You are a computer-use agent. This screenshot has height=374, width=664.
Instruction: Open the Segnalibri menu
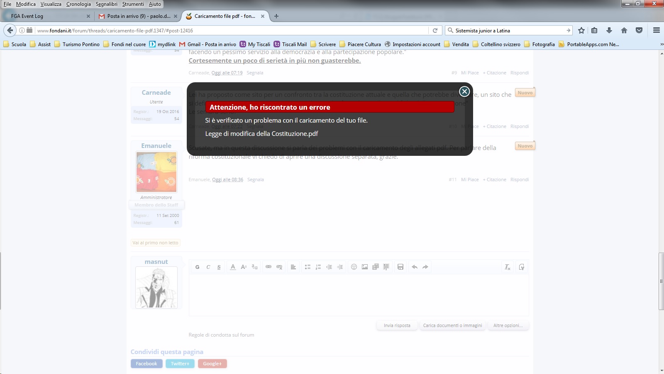click(x=107, y=4)
